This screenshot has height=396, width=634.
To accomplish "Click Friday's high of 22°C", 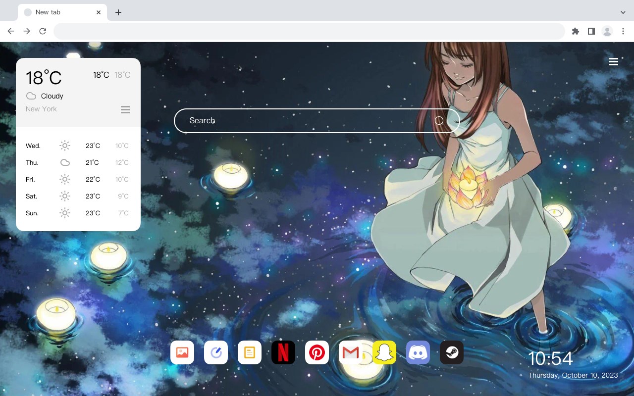I will pos(93,179).
